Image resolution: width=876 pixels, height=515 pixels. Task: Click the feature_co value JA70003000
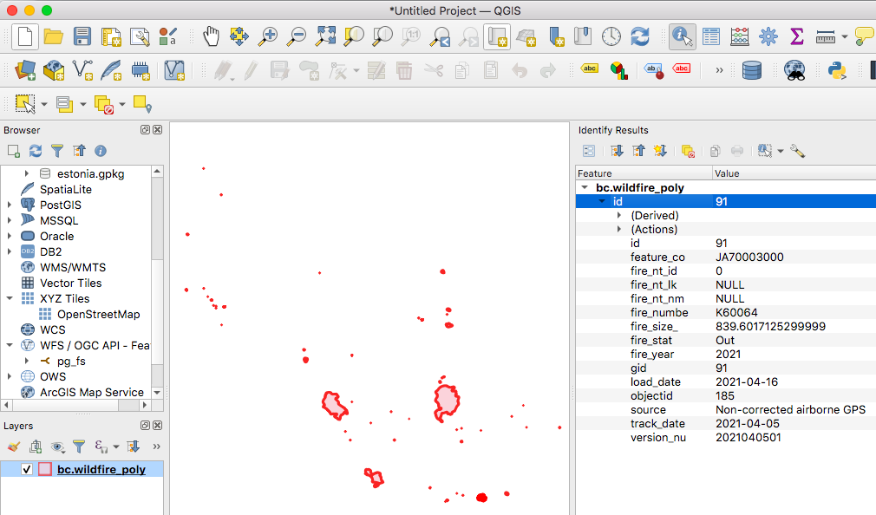point(749,257)
